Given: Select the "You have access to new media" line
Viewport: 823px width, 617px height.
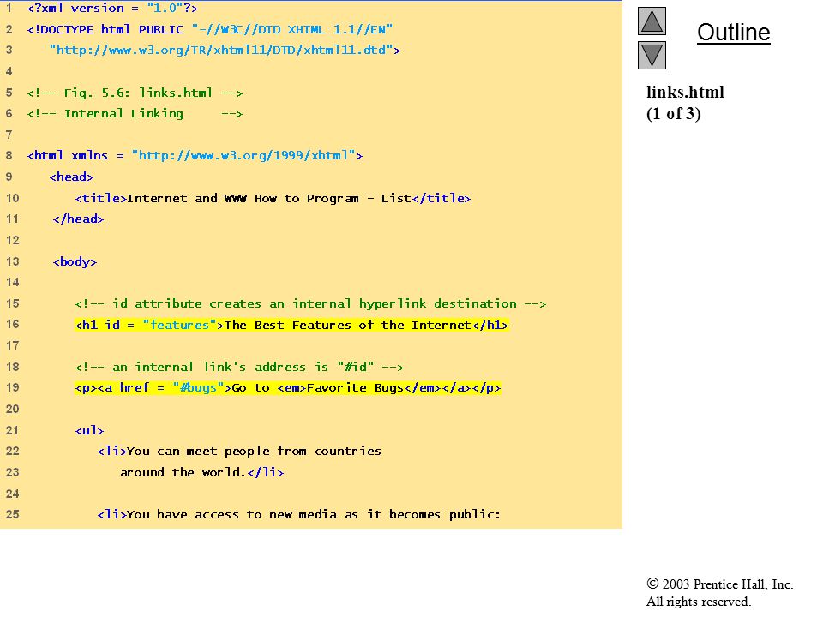Looking at the screenshot, I should click(299, 515).
